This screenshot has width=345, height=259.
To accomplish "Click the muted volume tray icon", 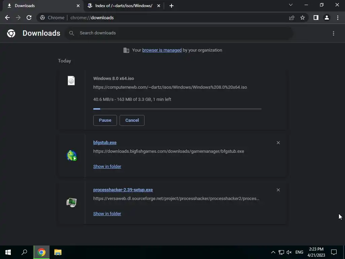I will click(289, 252).
